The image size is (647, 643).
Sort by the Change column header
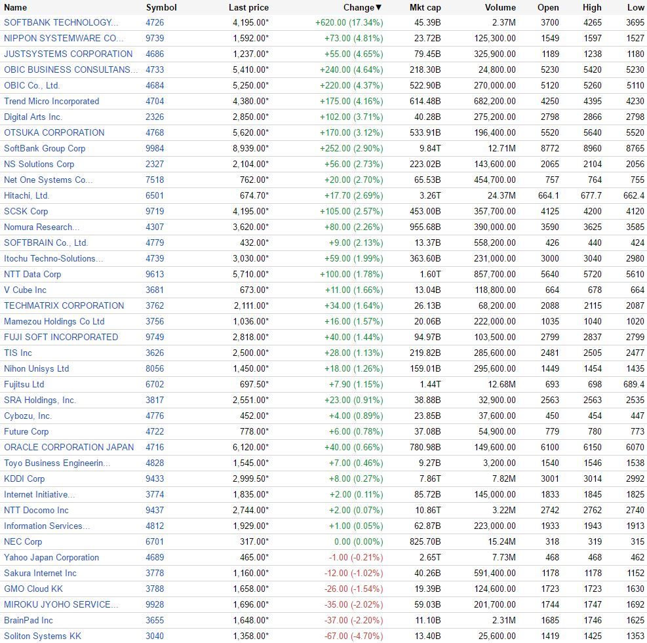363,7
